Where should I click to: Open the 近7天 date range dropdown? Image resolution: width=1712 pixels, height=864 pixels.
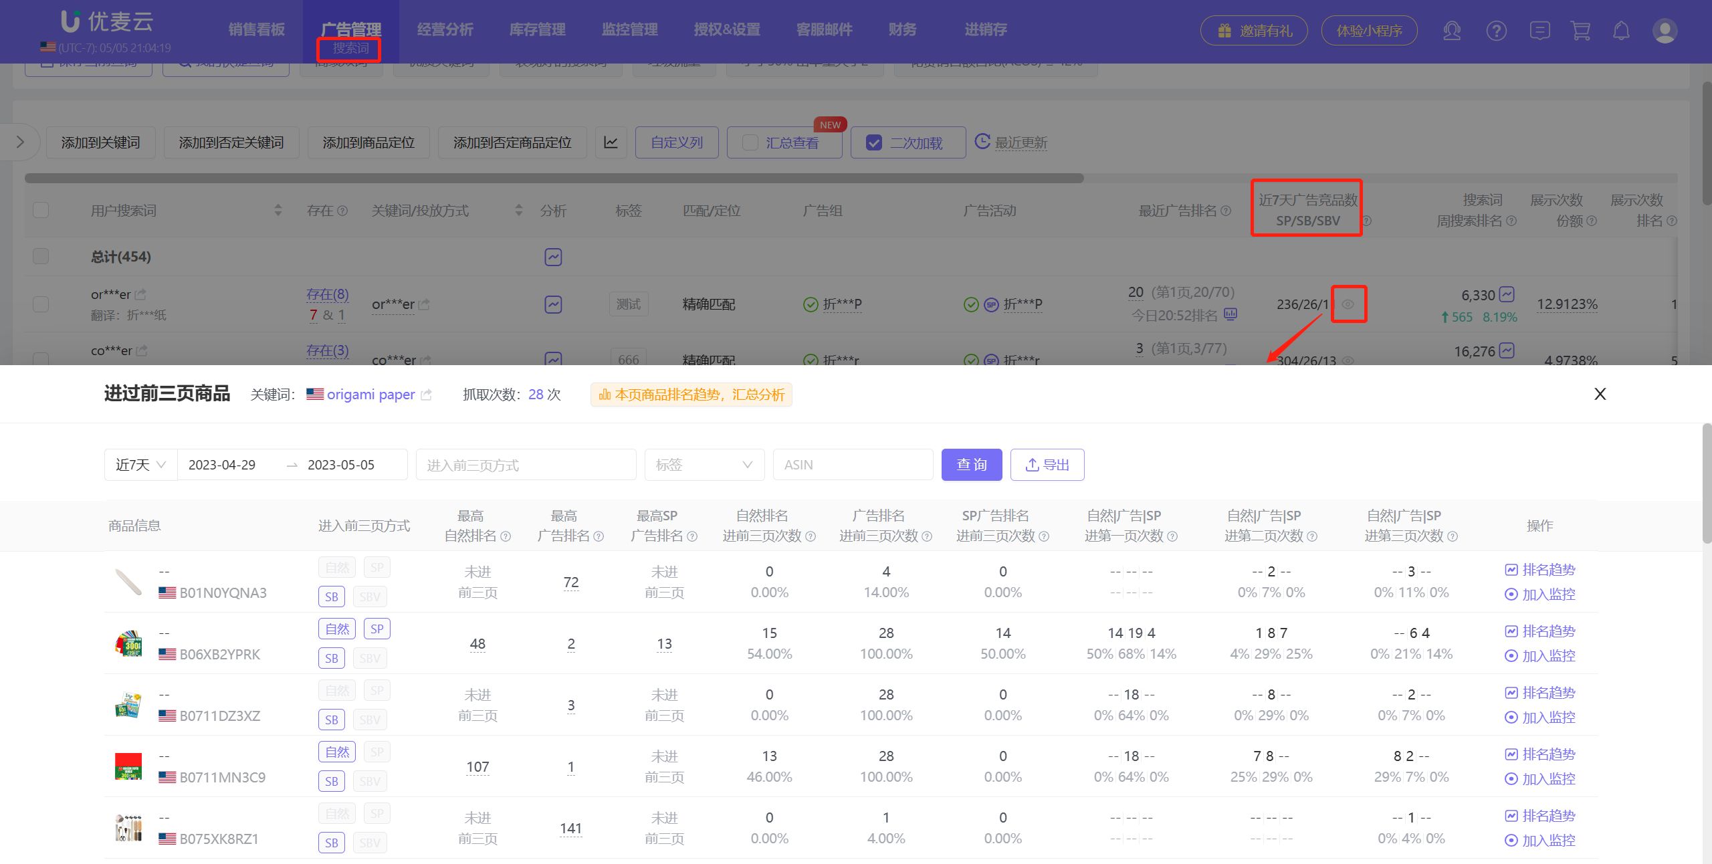139,464
